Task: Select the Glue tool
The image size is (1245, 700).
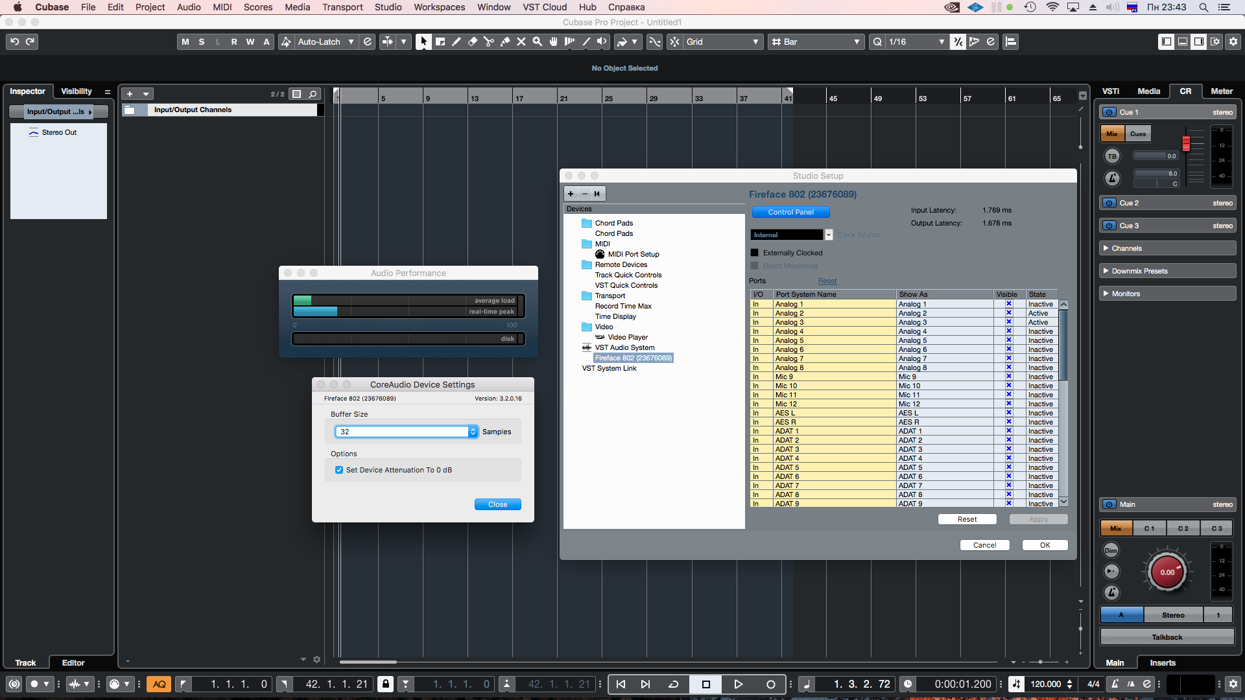Action: (505, 41)
